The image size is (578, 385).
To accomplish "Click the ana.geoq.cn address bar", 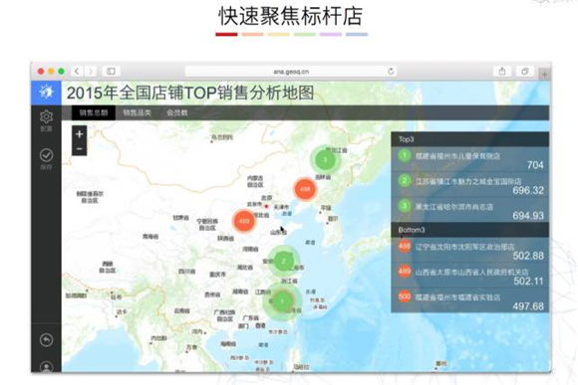I will pos(291,72).
